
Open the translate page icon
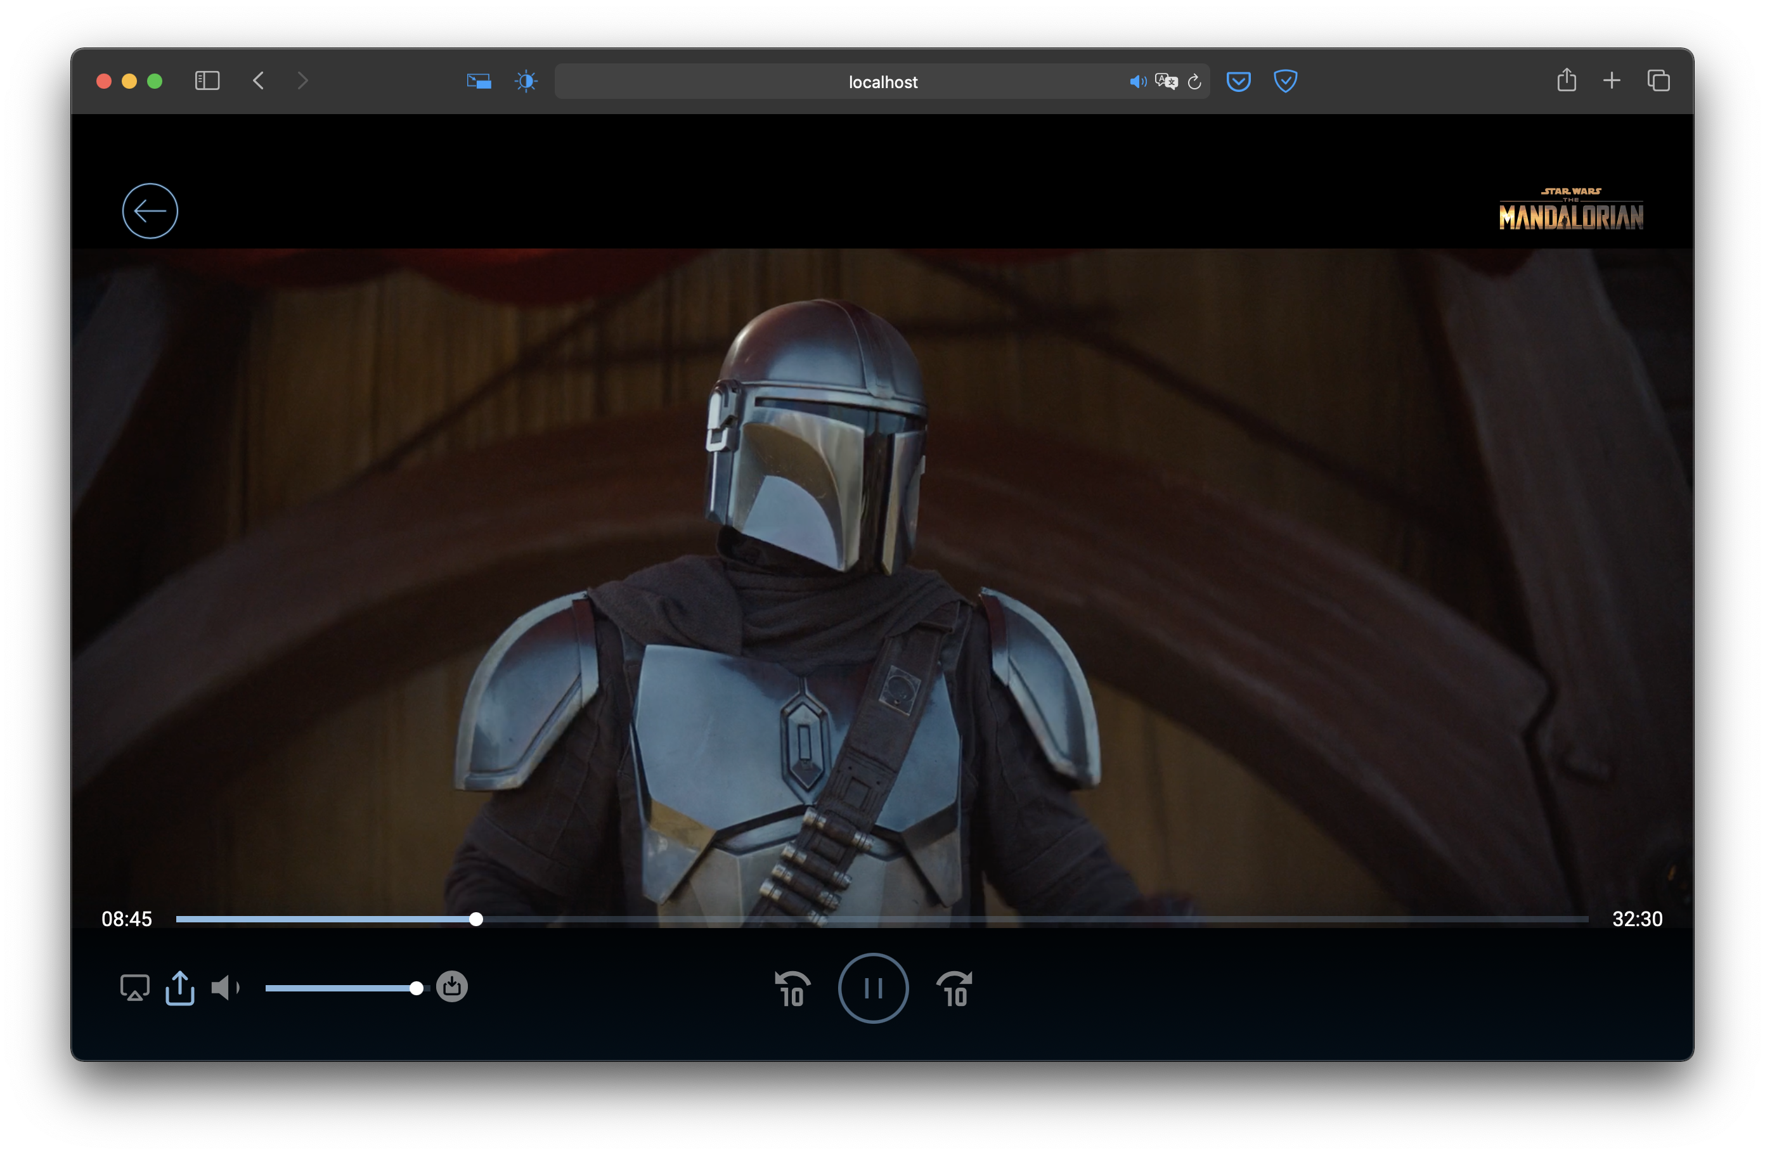pos(1166,82)
